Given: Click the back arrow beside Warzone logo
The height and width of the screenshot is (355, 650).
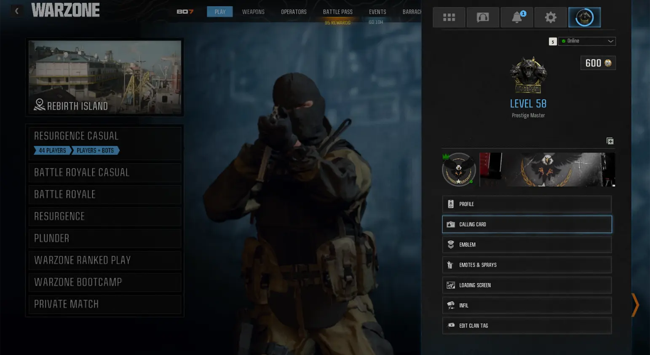Looking at the screenshot, I should pos(17,11).
